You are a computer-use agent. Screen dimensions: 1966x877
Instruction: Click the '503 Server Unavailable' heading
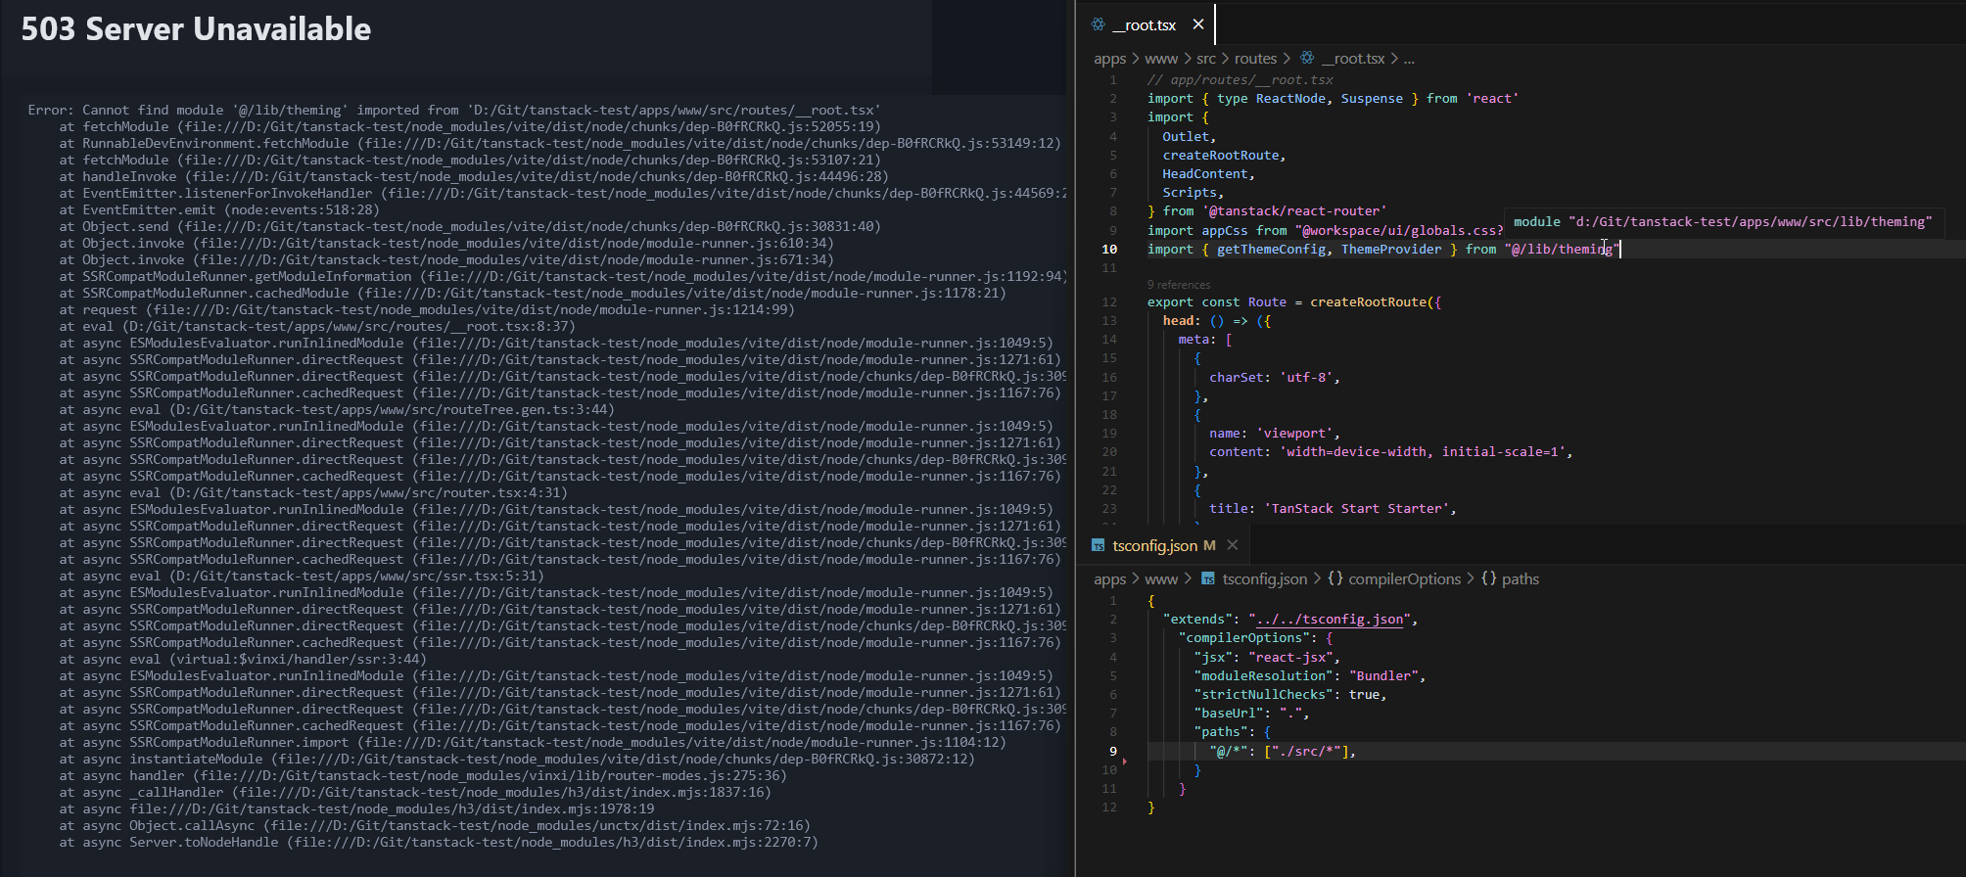coord(196,29)
